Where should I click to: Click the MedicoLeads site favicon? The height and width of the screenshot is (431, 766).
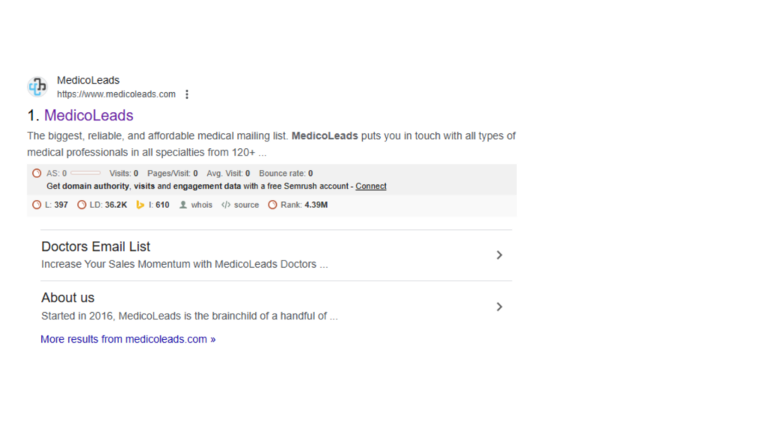tap(37, 87)
